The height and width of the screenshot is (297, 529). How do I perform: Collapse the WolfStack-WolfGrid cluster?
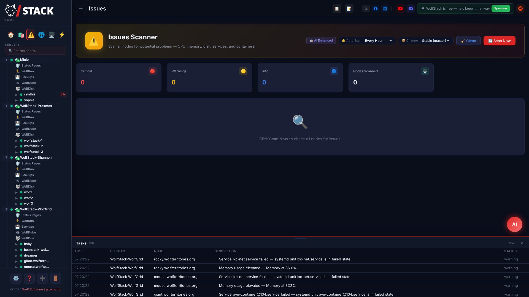(6, 209)
